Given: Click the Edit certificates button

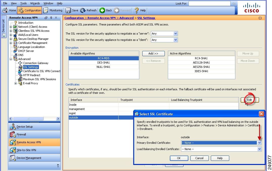Looking at the screenshot, I should (250, 100).
